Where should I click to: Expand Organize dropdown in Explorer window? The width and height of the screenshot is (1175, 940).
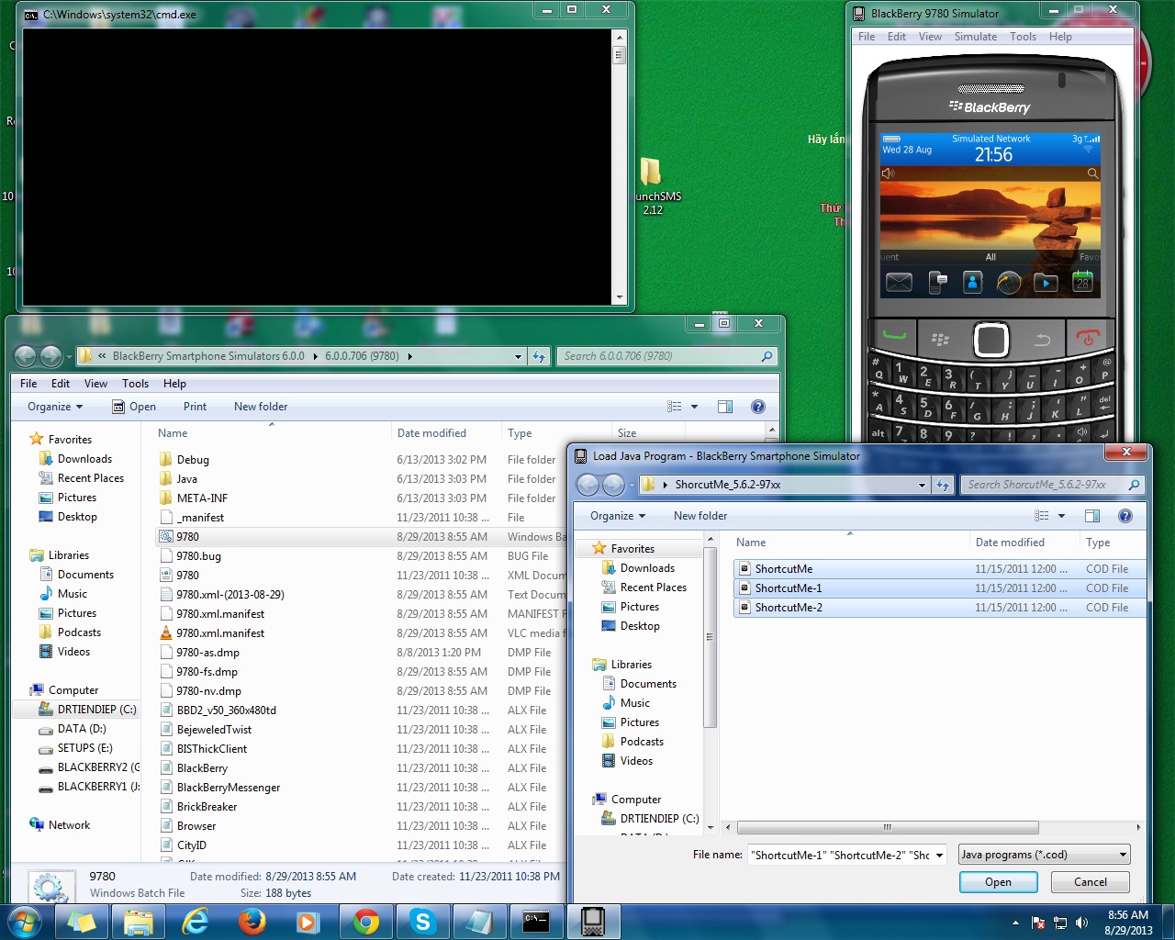tap(55, 407)
